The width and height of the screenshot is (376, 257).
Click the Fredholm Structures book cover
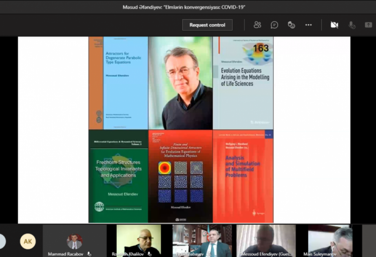click(118, 176)
